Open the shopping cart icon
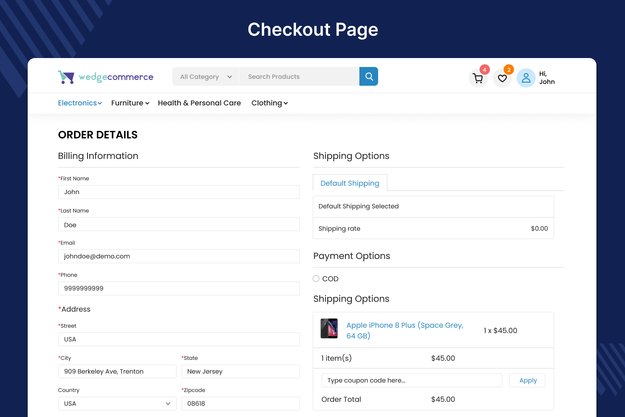 pyautogui.click(x=478, y=78)
